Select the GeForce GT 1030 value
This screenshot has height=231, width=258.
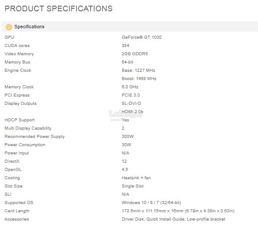pyautogui.click(x=142, y=37)
